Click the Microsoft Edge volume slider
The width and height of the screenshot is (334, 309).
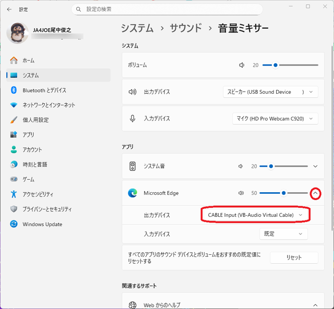point(283,193)
